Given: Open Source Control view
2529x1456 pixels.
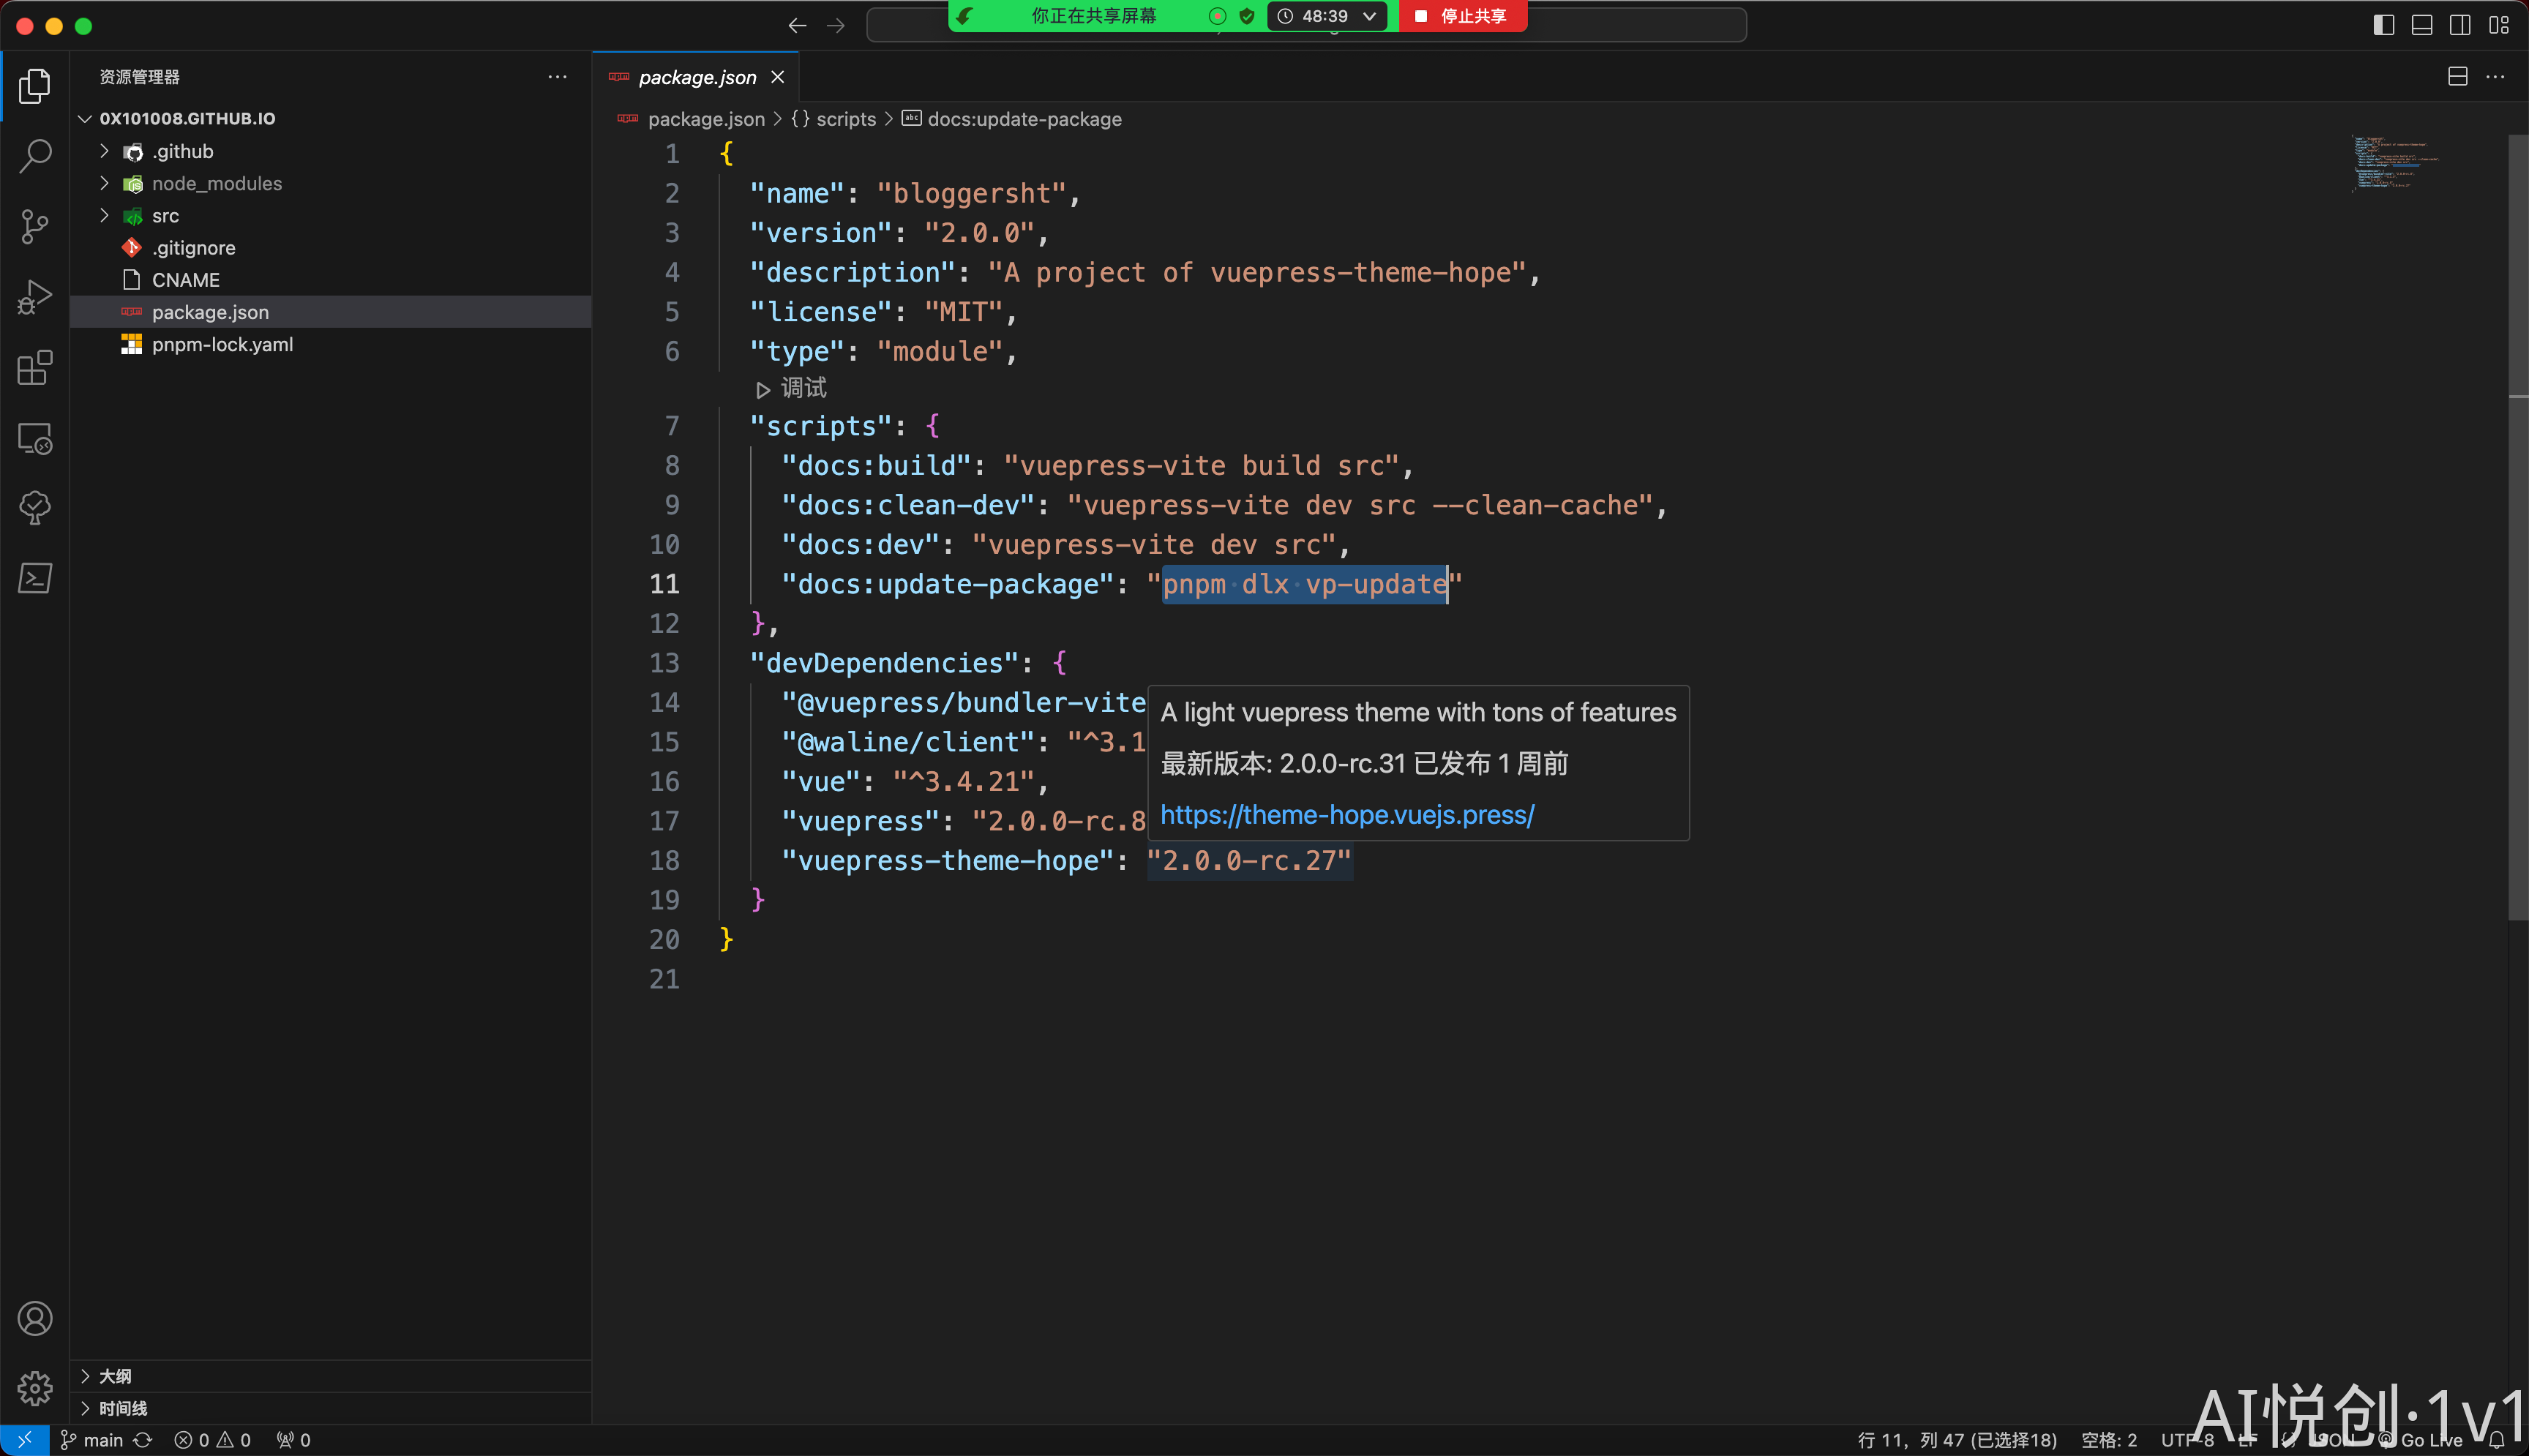Looking at the screenshot, I should (x=35, y=226).
